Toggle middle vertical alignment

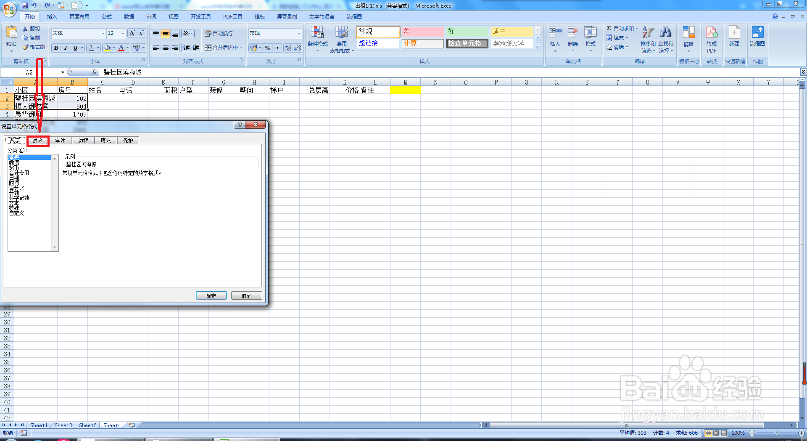(x=166, y=33)
